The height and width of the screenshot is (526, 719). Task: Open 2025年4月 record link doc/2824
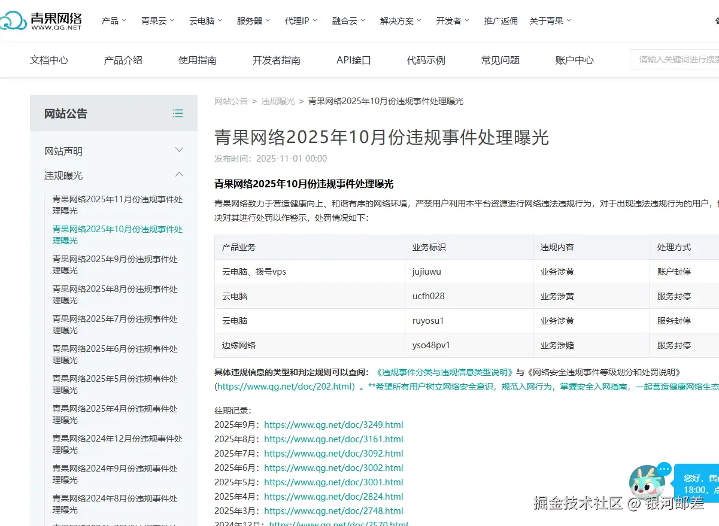pyautogui.click(x=333, y=497)
